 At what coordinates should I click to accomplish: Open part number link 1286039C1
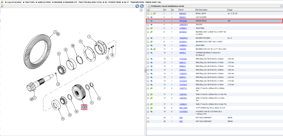[184, 25]
